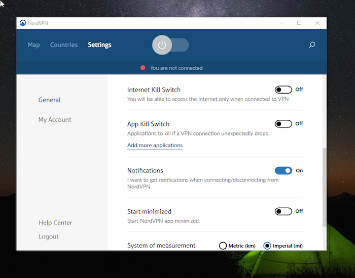Click the 'App Kill Switch' heading
The height and width of the screenshot is (278, 355).
(148, 124)
